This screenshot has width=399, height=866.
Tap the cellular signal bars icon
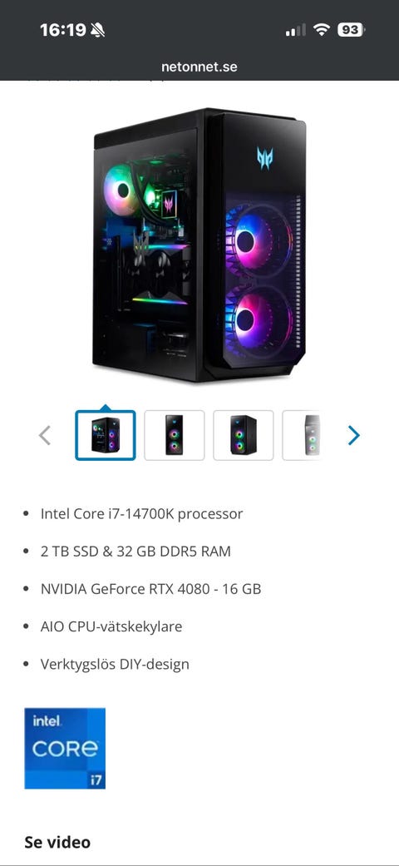pos(295,31)
